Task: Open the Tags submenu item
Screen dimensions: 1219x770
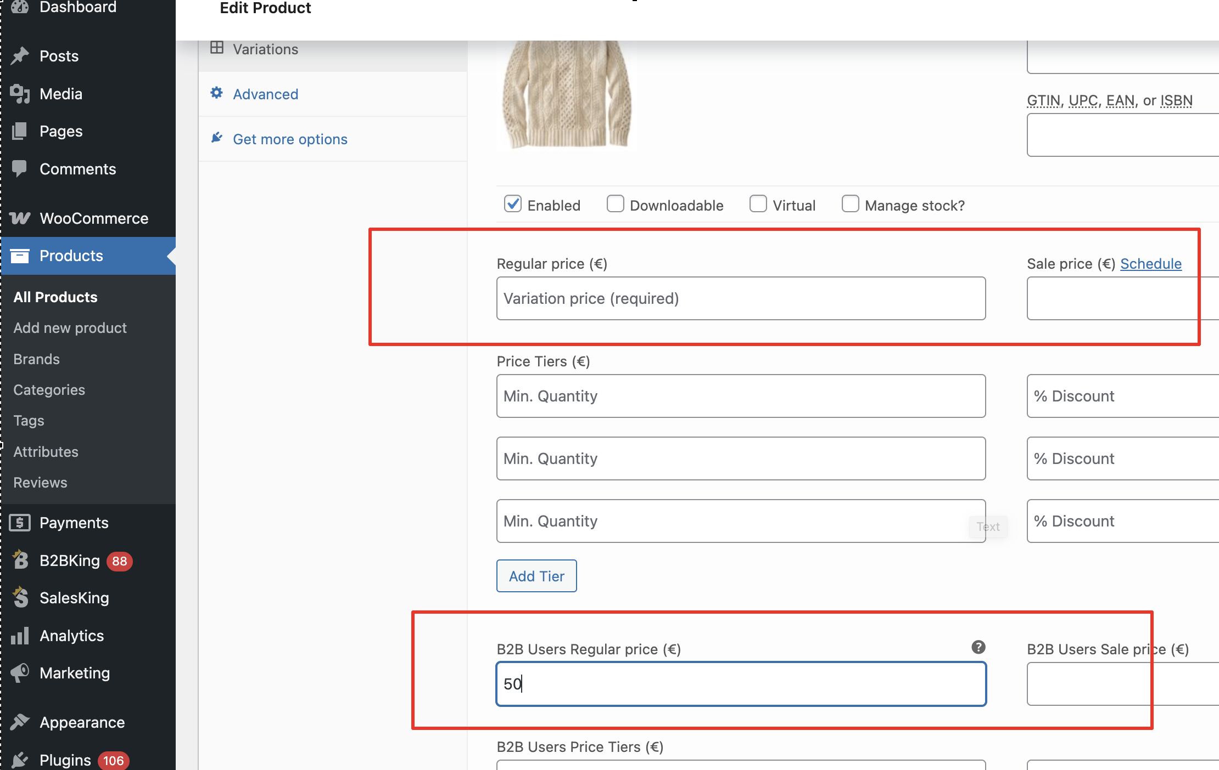Action: [x=29, y=421]
